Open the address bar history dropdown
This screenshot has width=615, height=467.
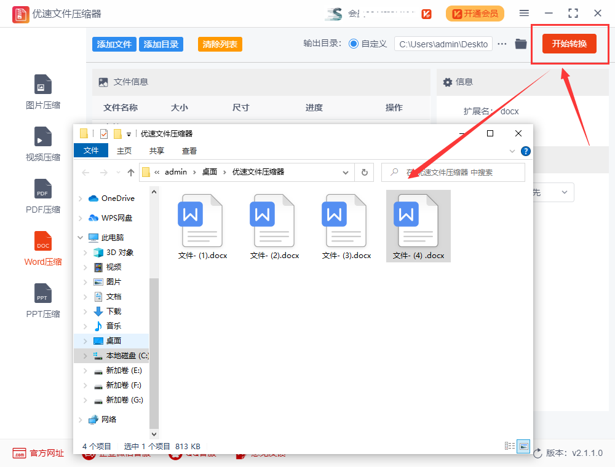[346, 173]
